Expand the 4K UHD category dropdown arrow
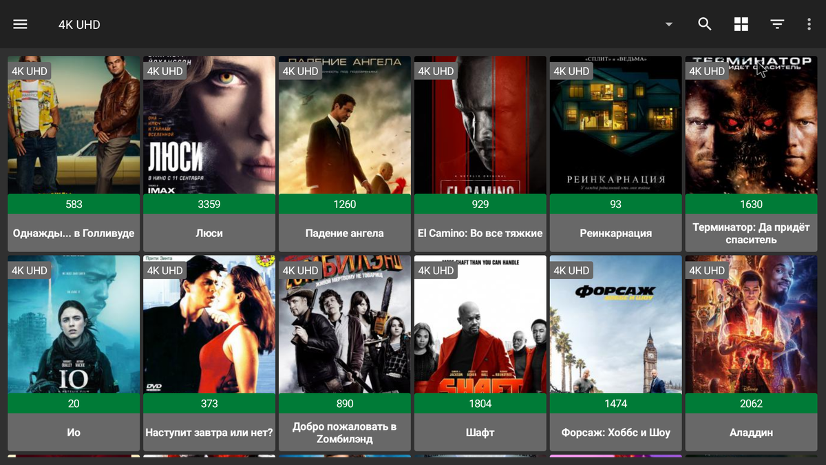The width and height of the screenshot is (826, 465). pos(668,24)
